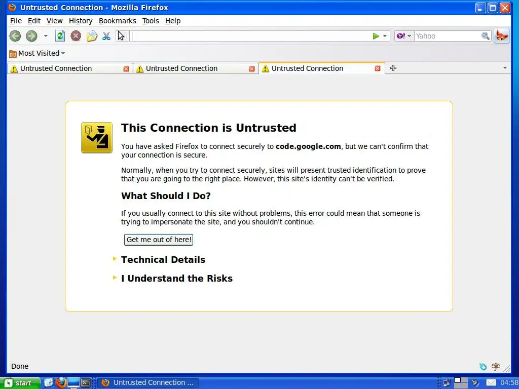Click the fox icon at toolbar right end
Screen dimensions: 519x389
coord(502,36)
